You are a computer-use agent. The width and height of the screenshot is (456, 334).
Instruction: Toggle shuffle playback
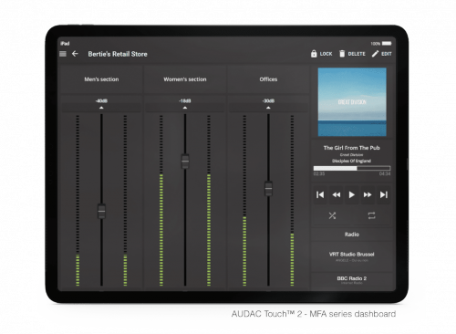click(x=332, y=215)
